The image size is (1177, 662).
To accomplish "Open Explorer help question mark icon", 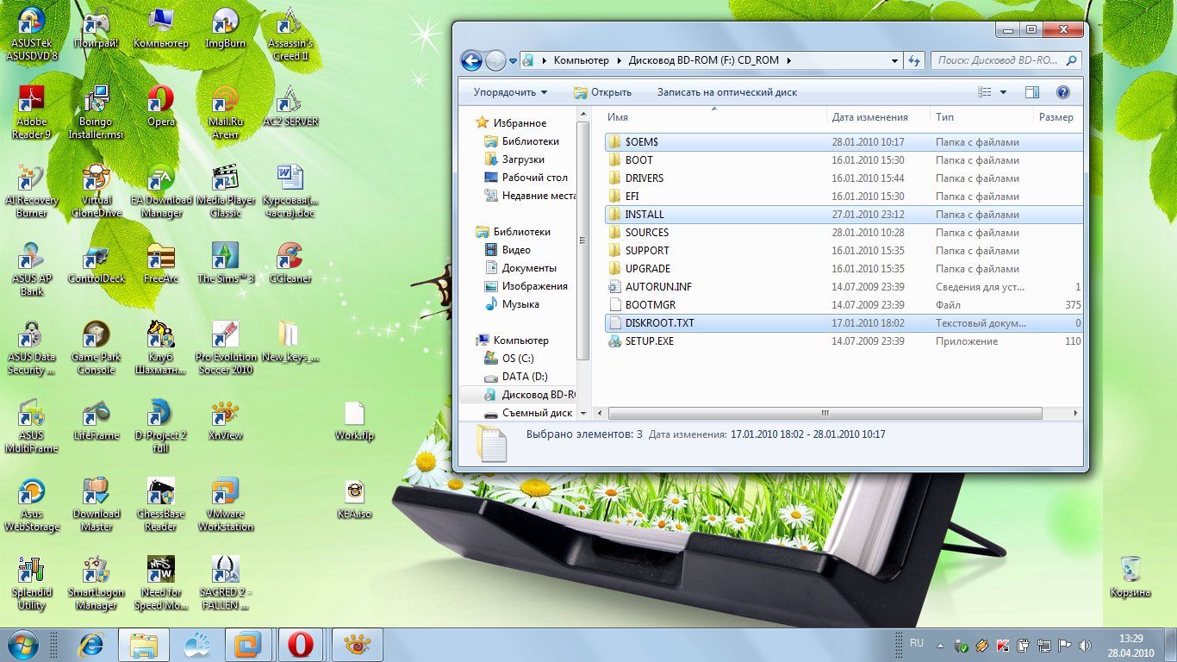I will [x=1062, y=92].
